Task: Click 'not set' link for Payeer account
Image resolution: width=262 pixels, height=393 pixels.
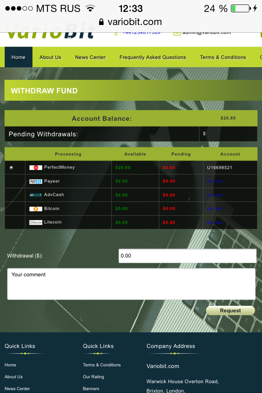Action: coord(215,181)
